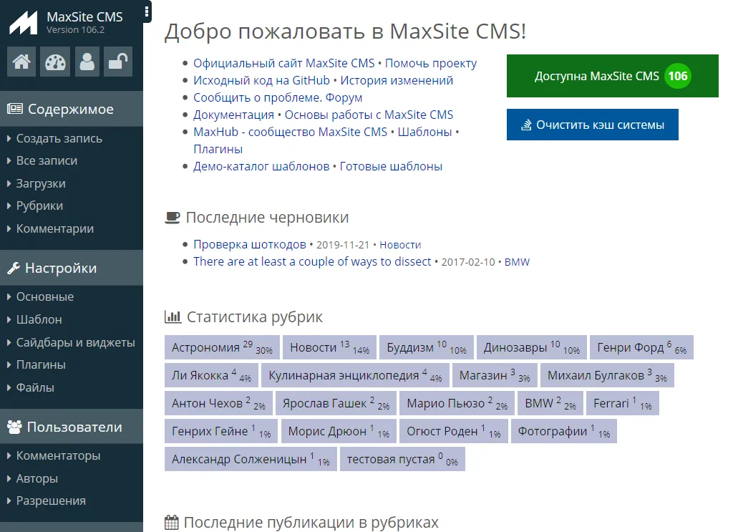Click the user profile icon
The width and height of the screenshot is (733, 532).
coord(87,62)
